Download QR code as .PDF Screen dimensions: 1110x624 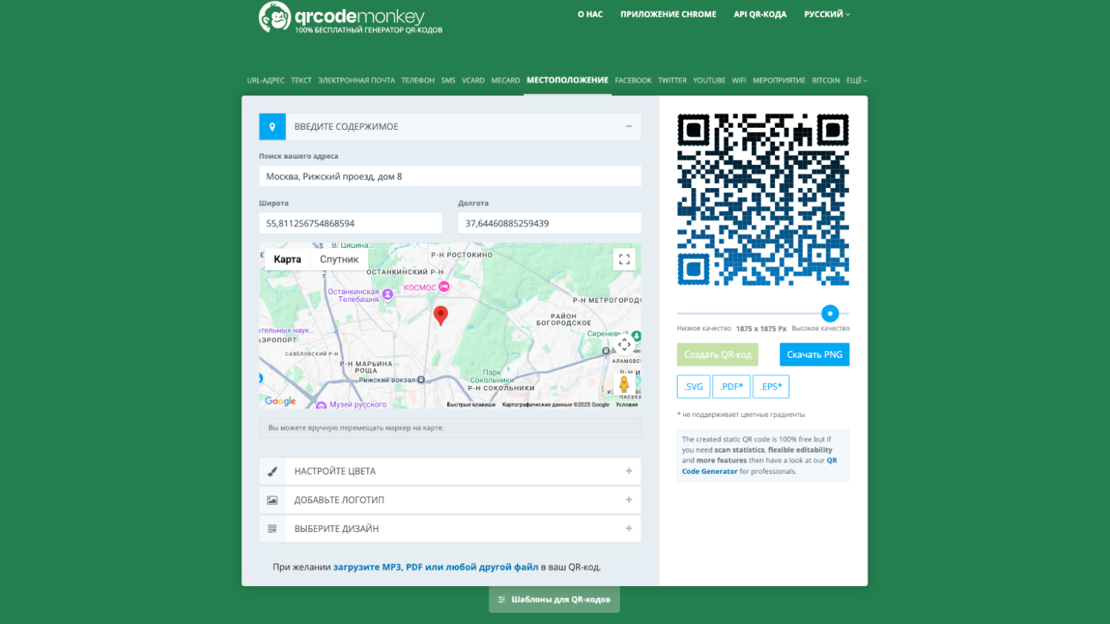(731, 387)
